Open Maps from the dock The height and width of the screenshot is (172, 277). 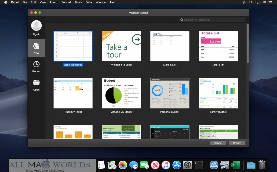tap(112, 165)
